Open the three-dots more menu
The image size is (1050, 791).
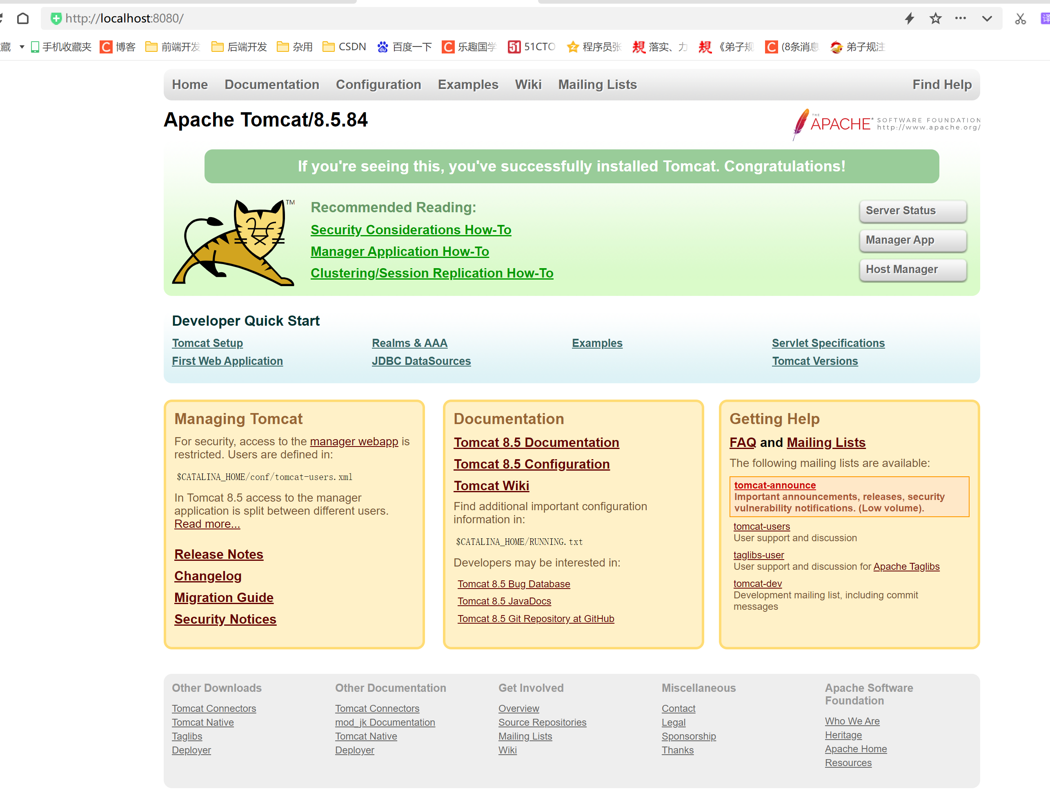click(960, 18)
